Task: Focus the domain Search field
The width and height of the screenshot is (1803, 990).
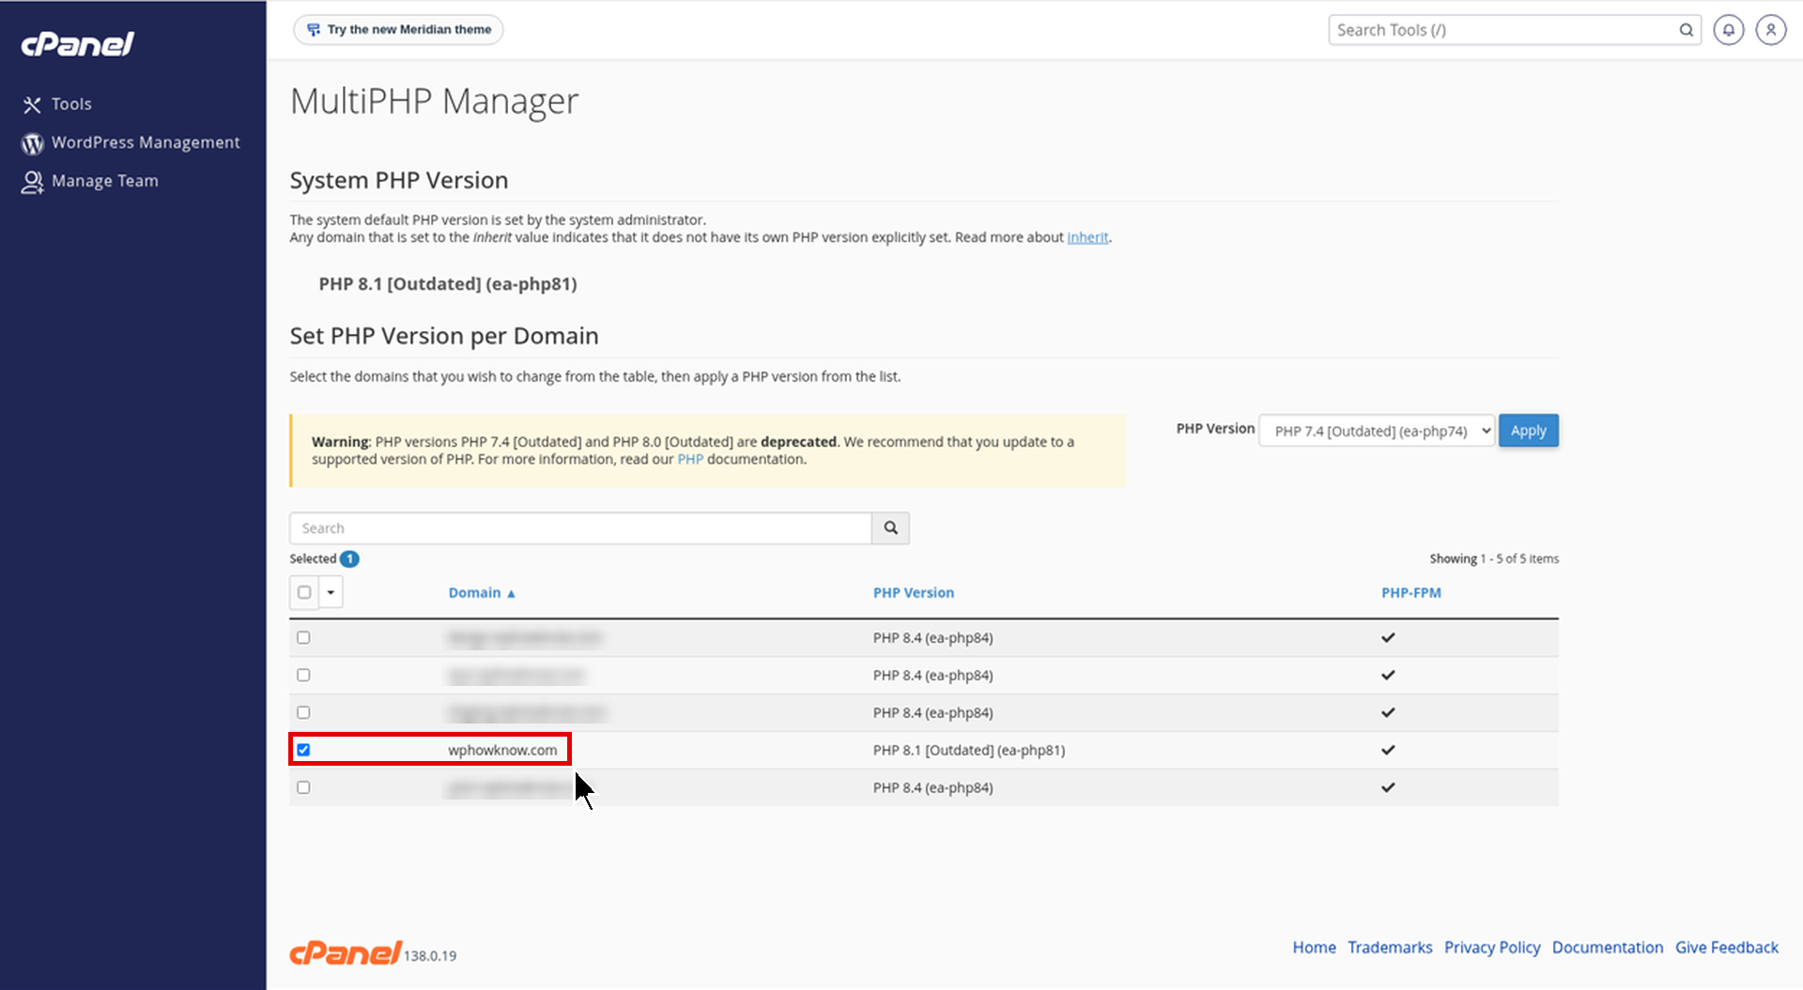Action: [x=580, y=528]
